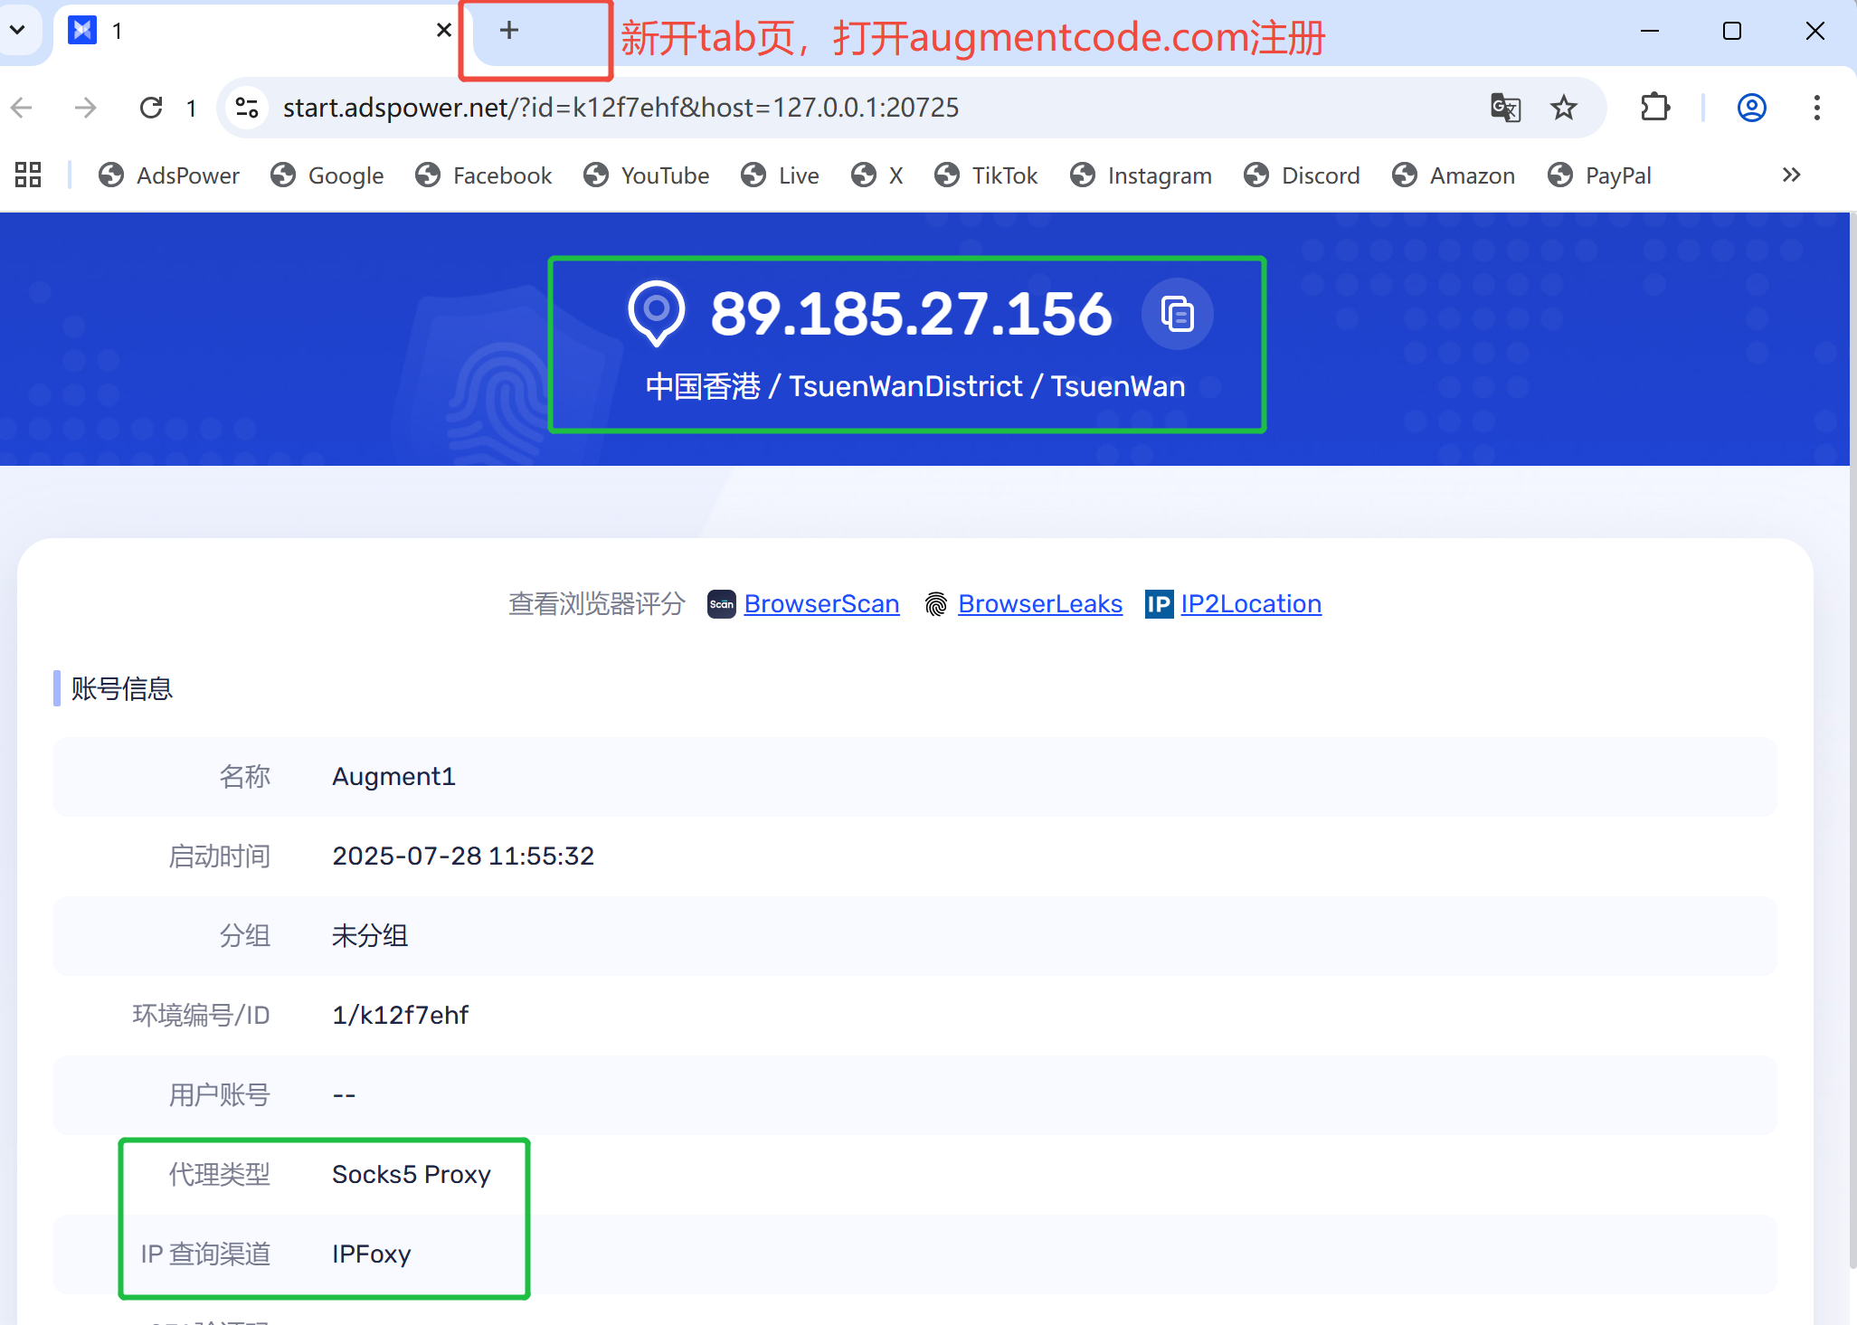Go forward to next page
Viewport: 1857px width, 1325px height.
85,108
